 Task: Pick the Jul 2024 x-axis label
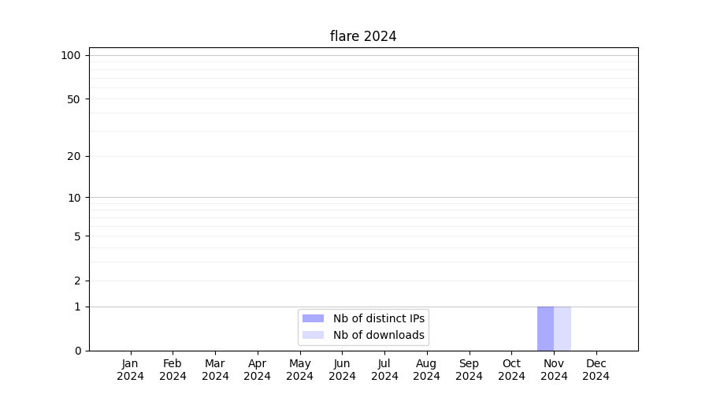pos(384,370)
